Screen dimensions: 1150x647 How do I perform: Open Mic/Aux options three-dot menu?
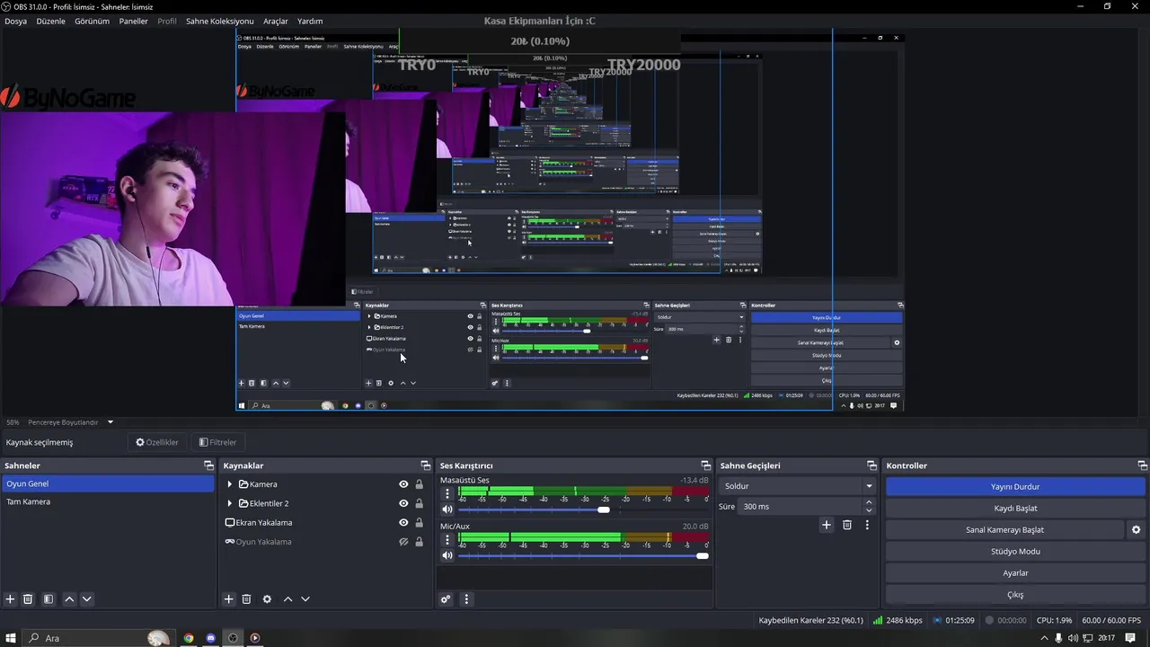[447, 539]
